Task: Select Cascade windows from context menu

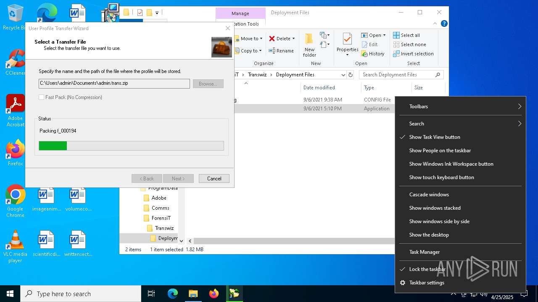Action: [x=460, y=195]
